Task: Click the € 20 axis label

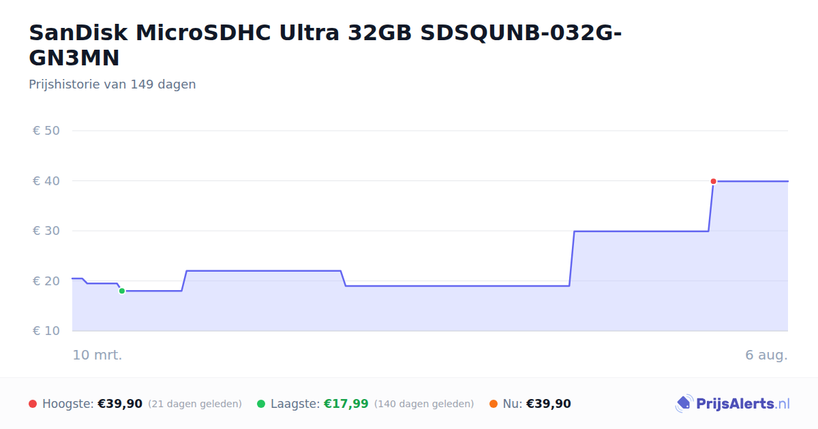Action: [46, 281]
